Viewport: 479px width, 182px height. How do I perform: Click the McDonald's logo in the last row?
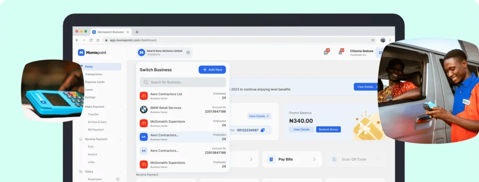click(x=144, y=164)
